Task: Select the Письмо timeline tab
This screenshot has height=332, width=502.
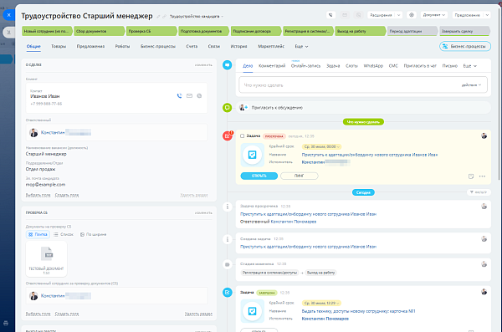Action: point(450,66)
